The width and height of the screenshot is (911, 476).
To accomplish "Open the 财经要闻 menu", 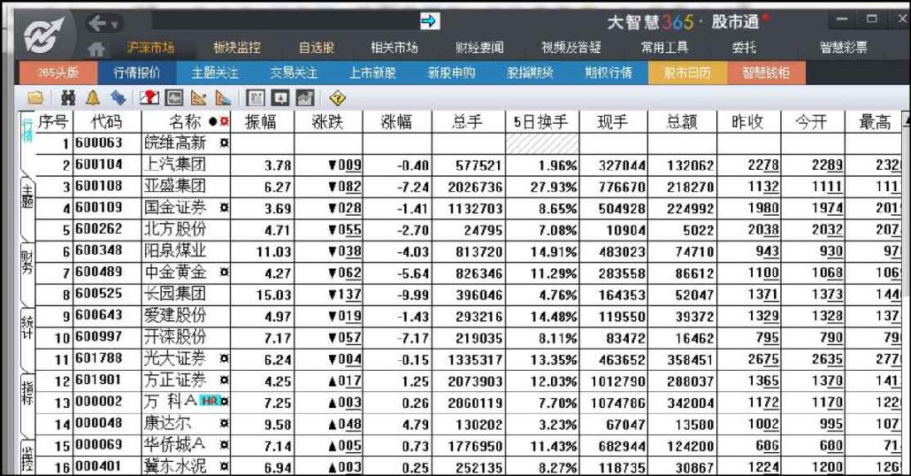I will point(479,47).
